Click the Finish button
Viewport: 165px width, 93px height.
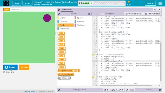[x=24, y=67]
